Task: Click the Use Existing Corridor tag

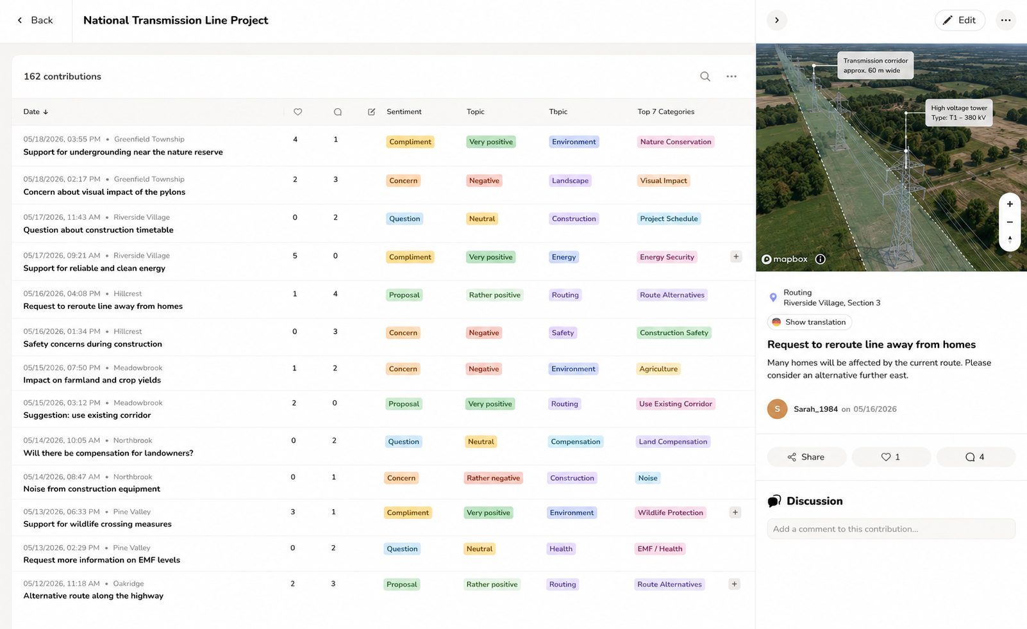Action: pyautogui.click(x=676, y=404)
